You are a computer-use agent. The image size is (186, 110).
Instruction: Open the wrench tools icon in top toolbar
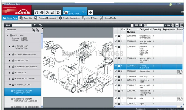47,12
